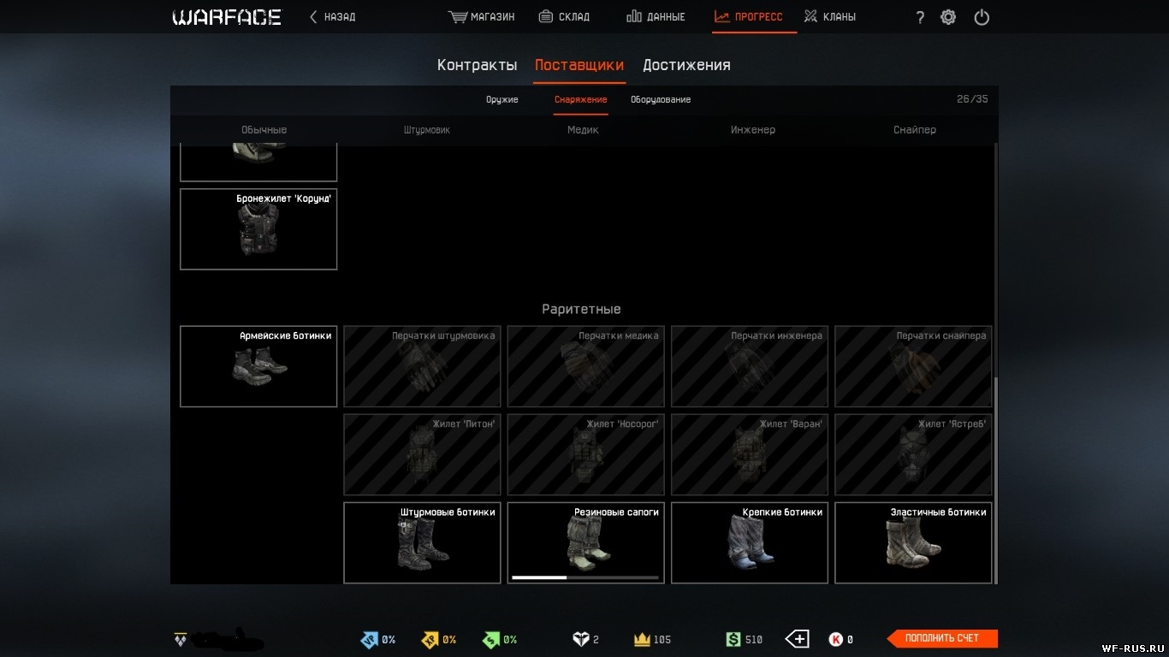This screenshot has height=657, width=1169.
Task: Click the player rank insignia icon
Action: pos(181,639)
